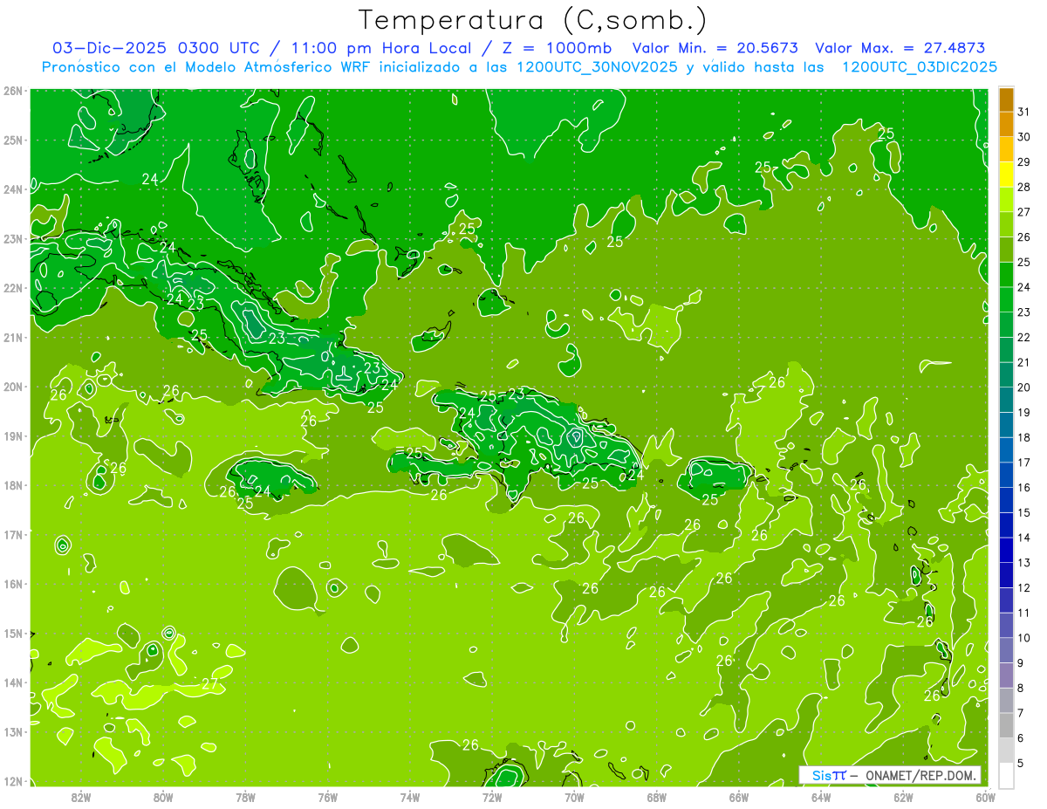Pick the gray swatch between legend labels 6 and 7
The image size is (1047, 809).
[x=1006, y=725]
